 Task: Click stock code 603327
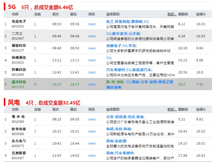click(18, 50)
